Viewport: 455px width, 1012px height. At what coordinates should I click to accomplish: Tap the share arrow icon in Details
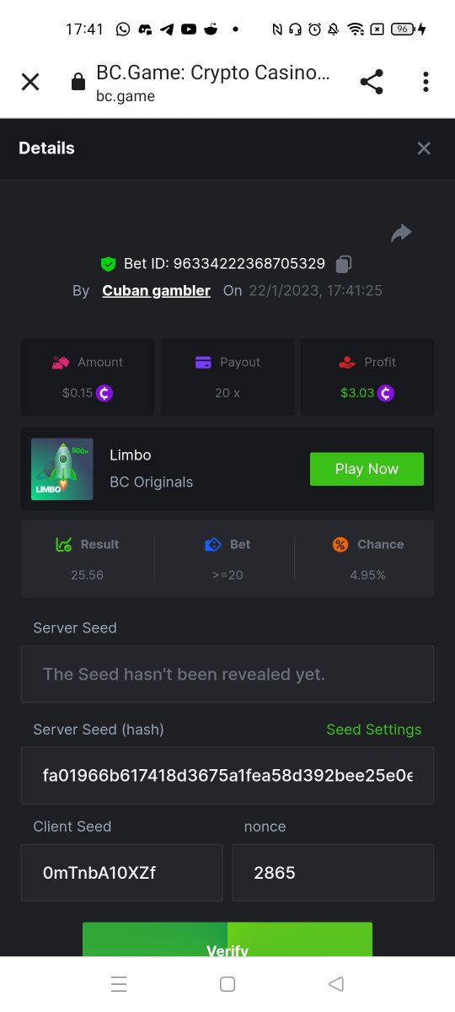tap(401, 234)
